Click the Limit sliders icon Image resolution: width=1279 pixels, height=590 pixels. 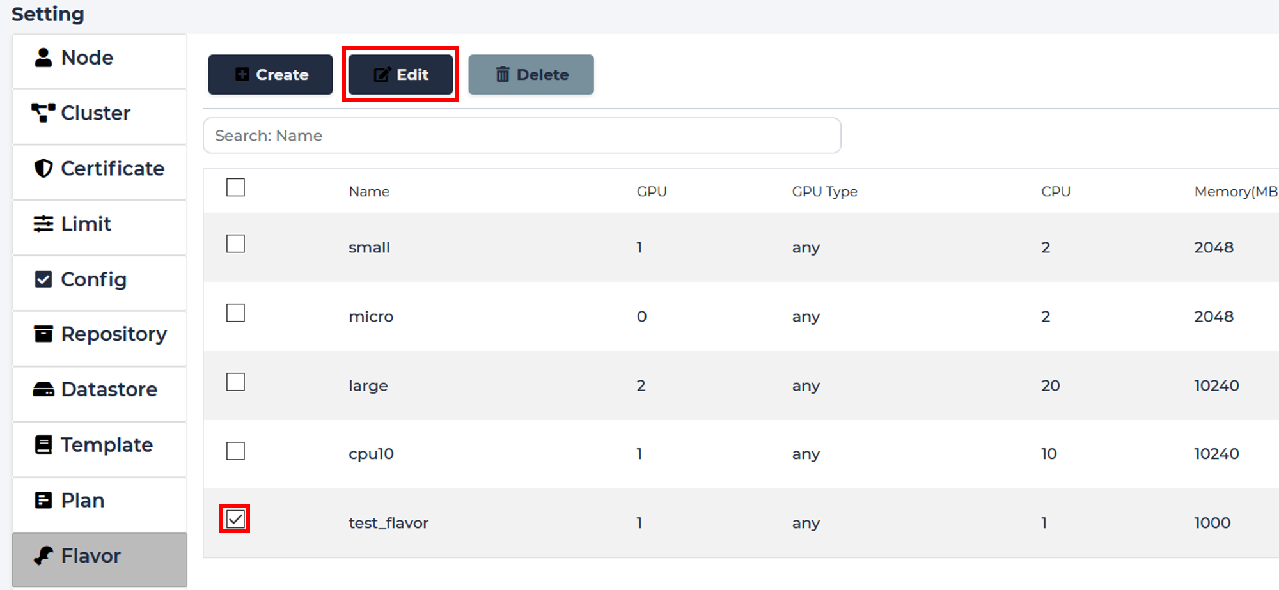pos(43,224)
